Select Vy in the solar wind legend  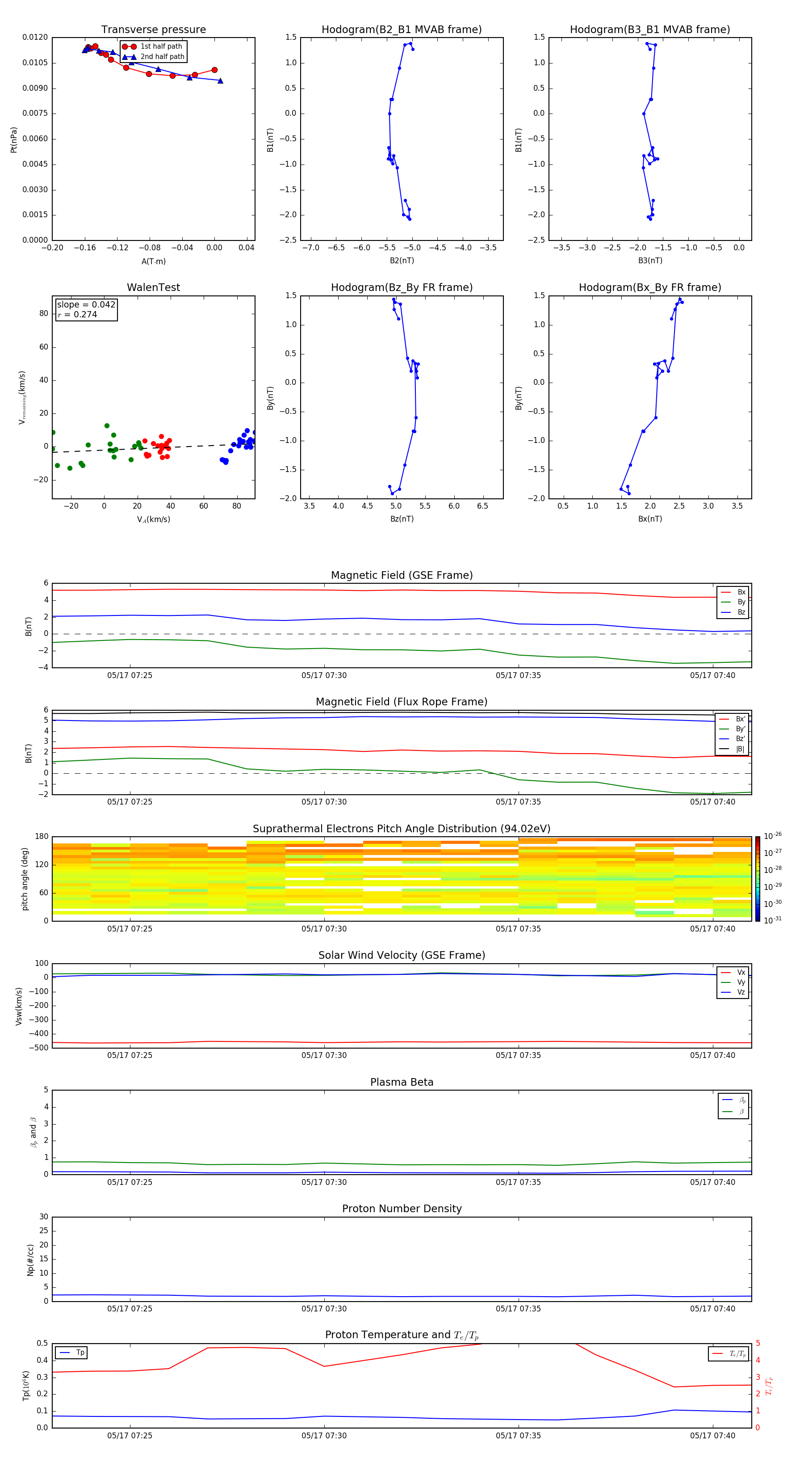tap(733, 982)
